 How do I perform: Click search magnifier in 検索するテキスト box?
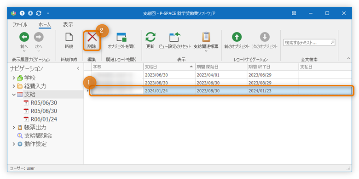(x=332, y=42)
